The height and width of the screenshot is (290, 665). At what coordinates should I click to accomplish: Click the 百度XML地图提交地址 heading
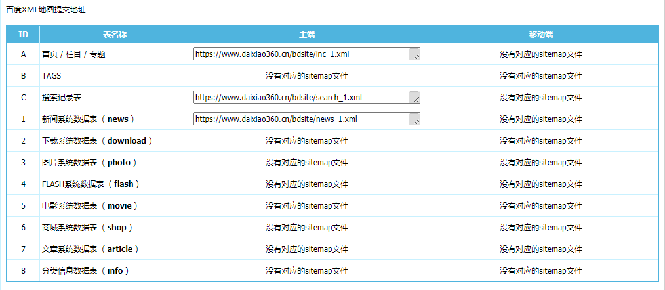coord(45,10)
